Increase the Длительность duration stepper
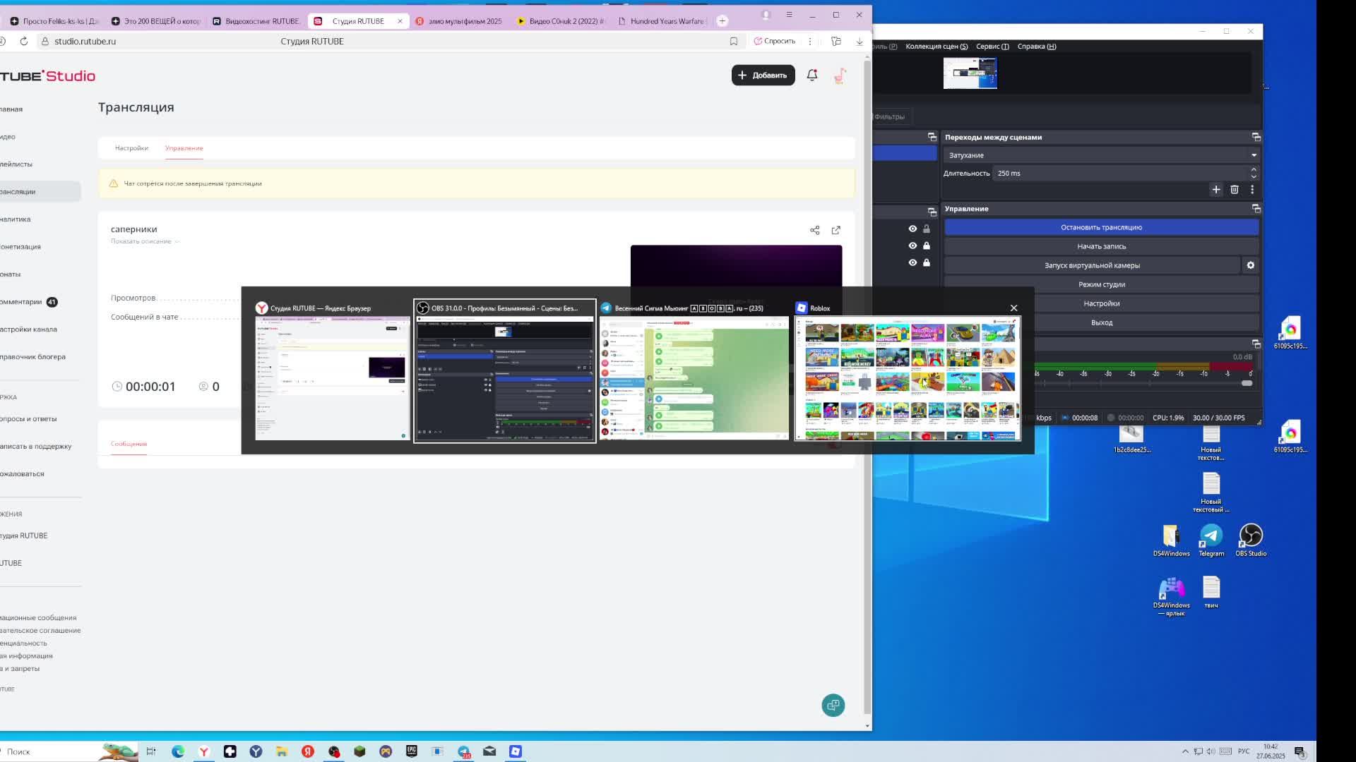The width and height of the screenshot is (1356, 762). point(1254,170)
